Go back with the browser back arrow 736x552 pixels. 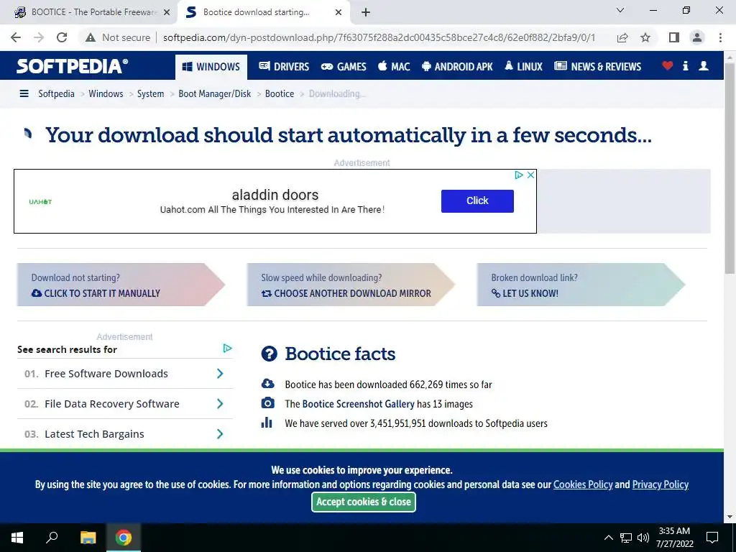tap(16, 37)
